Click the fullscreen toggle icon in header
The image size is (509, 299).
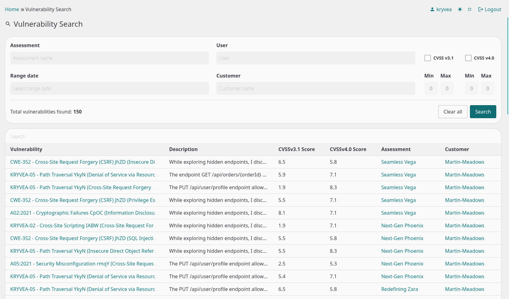pos(470,9)
